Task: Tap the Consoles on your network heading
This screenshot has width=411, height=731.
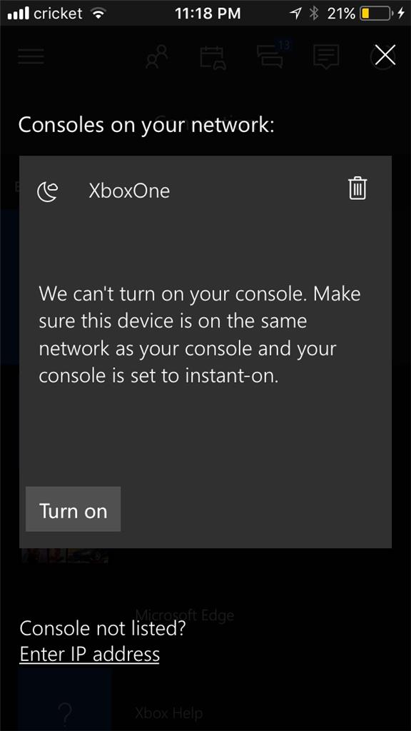Action: tap(146, 126)
